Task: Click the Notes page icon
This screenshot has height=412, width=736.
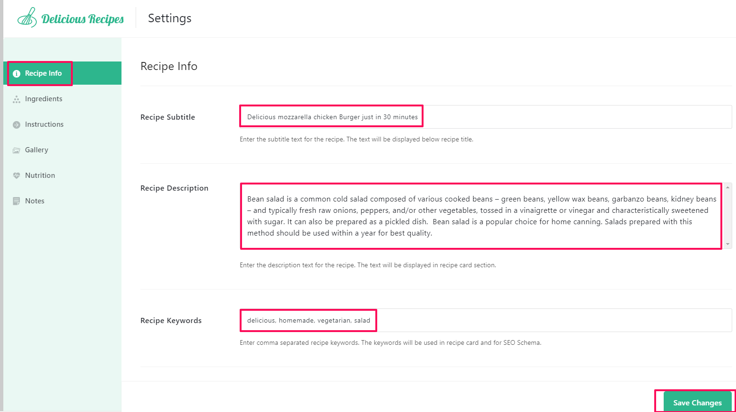Action: [x=17, y=201]
